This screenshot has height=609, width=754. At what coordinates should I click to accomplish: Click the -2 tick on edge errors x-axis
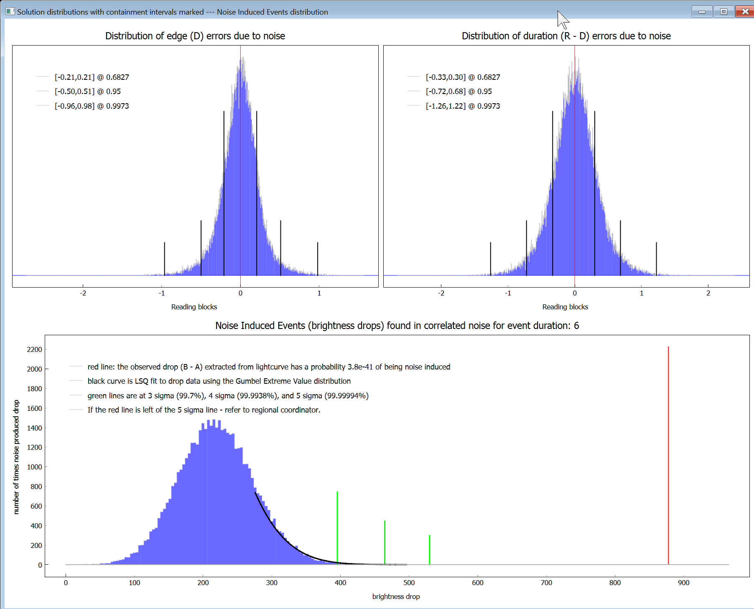pos(83,293)
